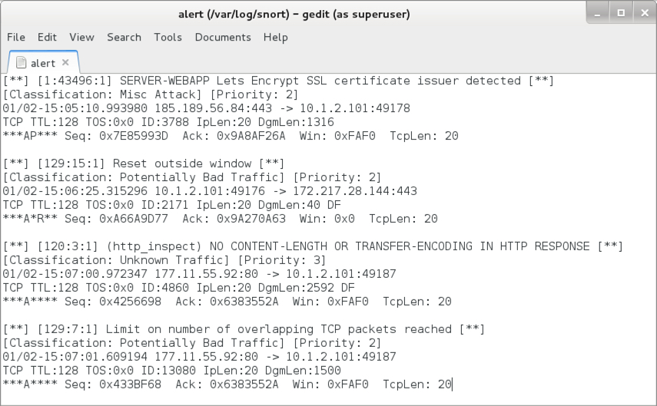
Task: Open the Search menu
Action: (124, 38)
